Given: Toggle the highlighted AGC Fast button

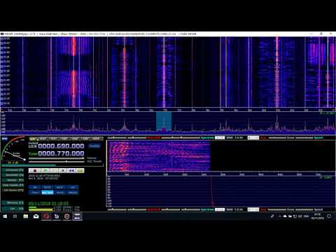Looking at the screenshot, I should [x=48, y=192].
